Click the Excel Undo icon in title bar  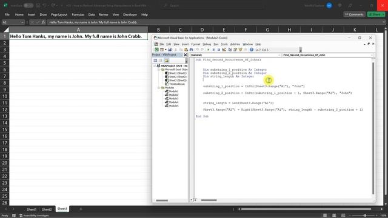pos(45,5)
